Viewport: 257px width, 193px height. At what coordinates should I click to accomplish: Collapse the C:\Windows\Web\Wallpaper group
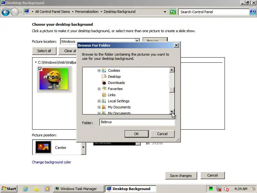coord(36,62)
